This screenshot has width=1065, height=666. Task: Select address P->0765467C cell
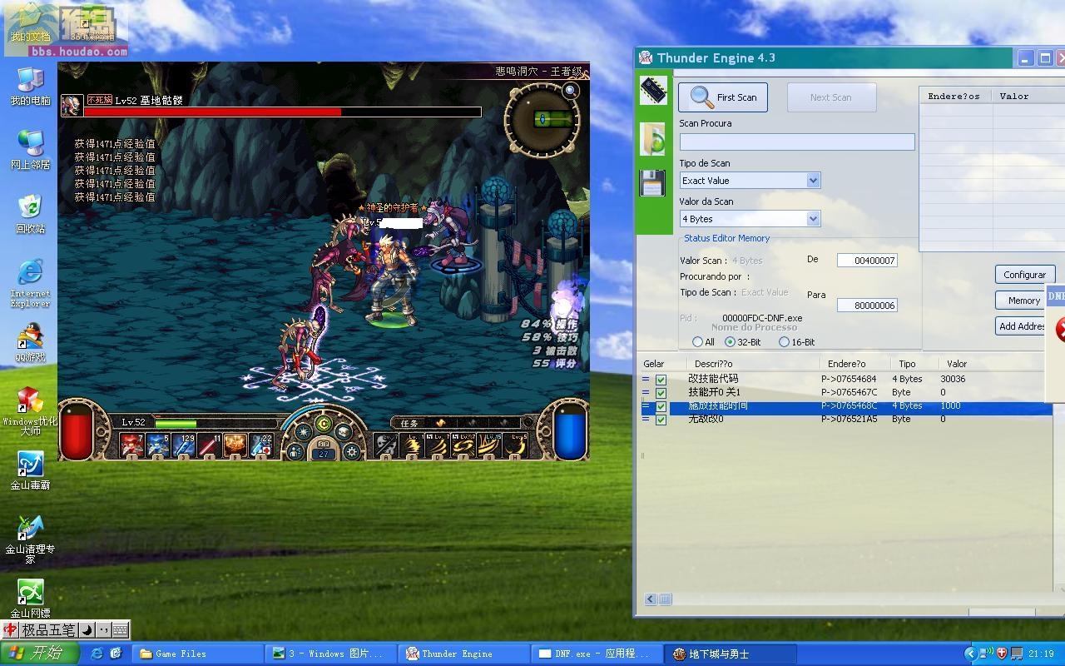(849, 392)
